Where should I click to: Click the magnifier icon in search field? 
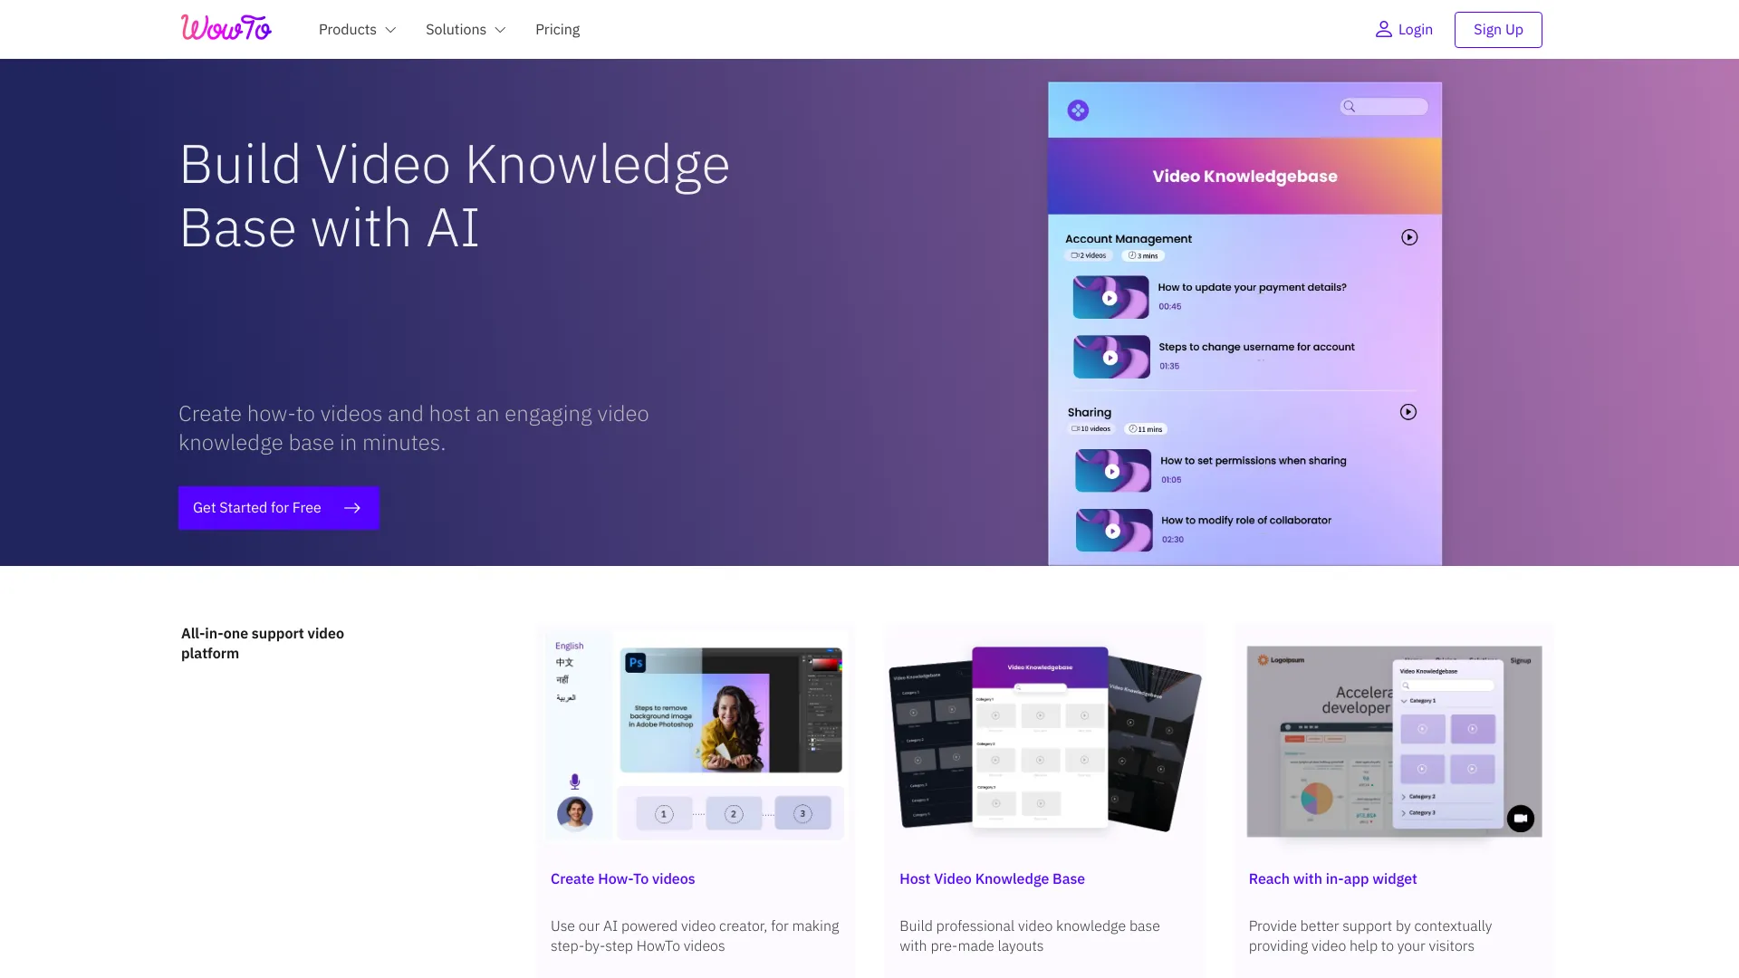pos(1350,107)
